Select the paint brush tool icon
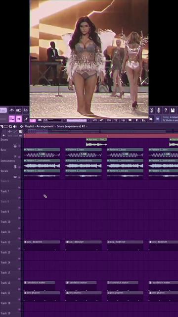Image resolution: width=178 pixels, height=317 pixels. 26,119
